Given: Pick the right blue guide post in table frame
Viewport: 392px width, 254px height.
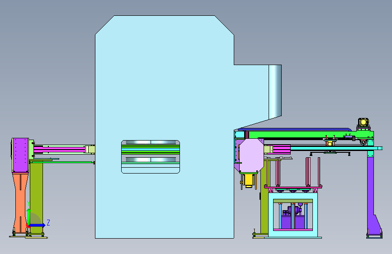Looking at the screenshot, I should tap(306, 216).
